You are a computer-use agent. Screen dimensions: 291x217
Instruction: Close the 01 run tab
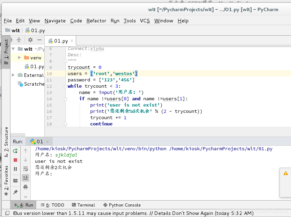click(47, 142)
